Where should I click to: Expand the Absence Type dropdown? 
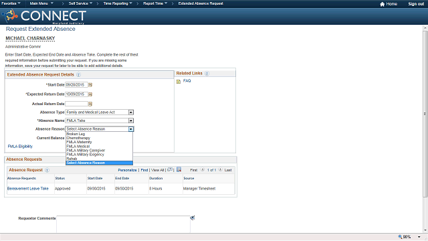(131, 112)
